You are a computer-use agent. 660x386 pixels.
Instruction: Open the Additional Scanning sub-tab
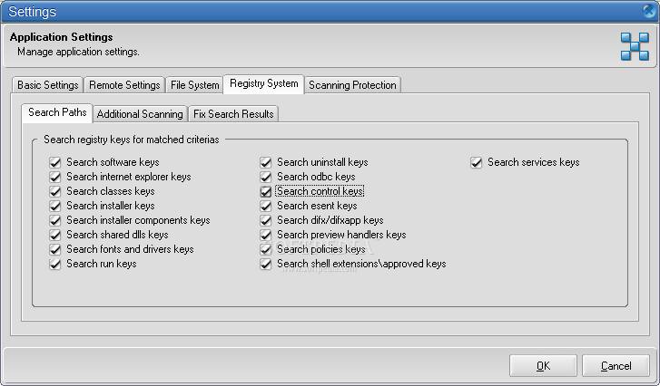pos(140,114)
